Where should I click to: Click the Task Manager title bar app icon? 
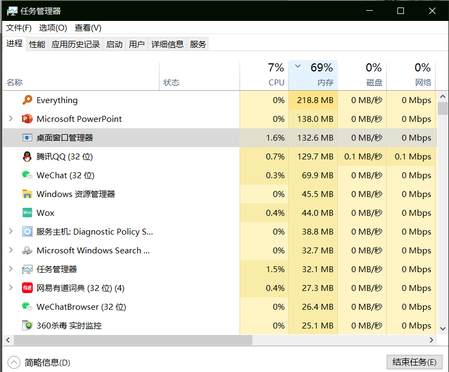tap(12, 11)
